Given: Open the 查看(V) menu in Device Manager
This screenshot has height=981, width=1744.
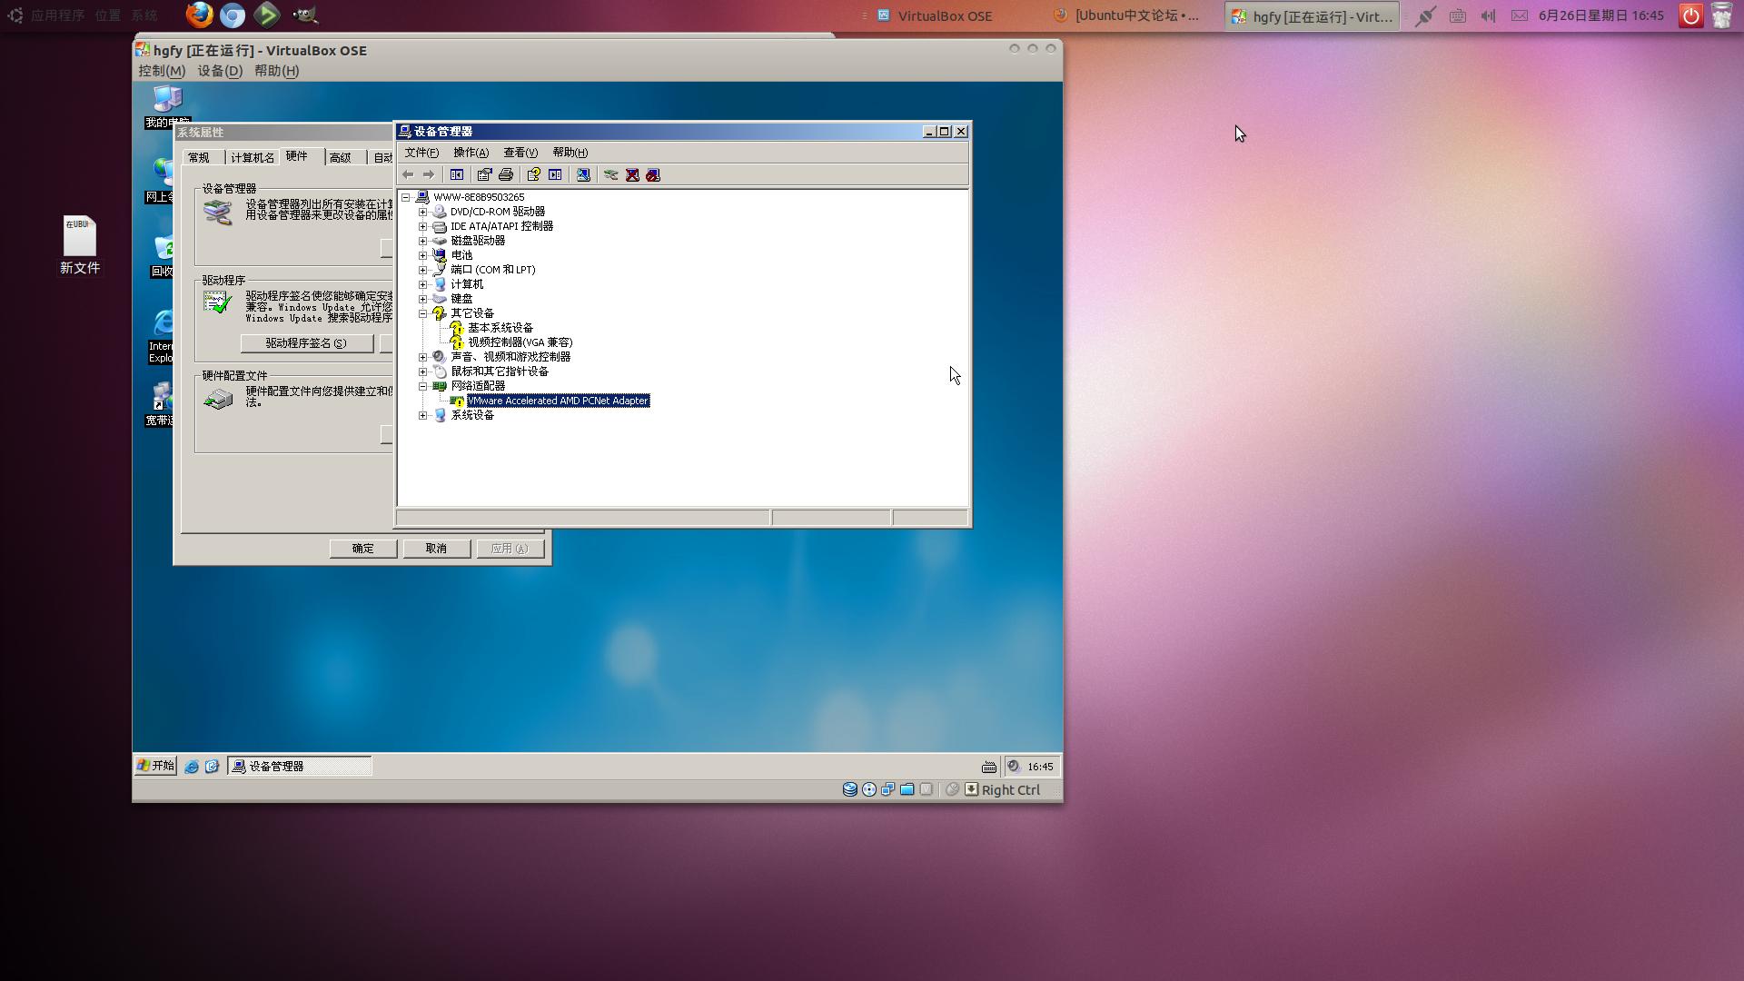Looking at the screenshot, I should coord(520,153).
